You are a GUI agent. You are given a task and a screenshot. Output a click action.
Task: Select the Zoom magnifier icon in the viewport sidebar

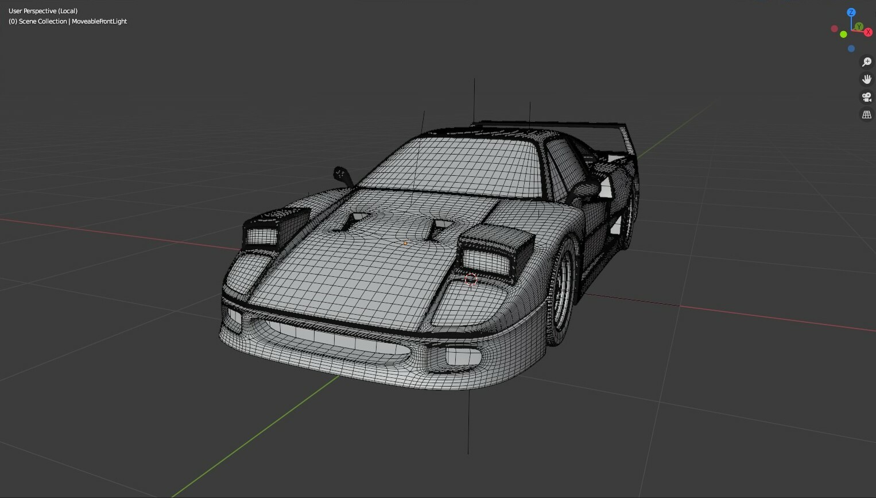867,61
